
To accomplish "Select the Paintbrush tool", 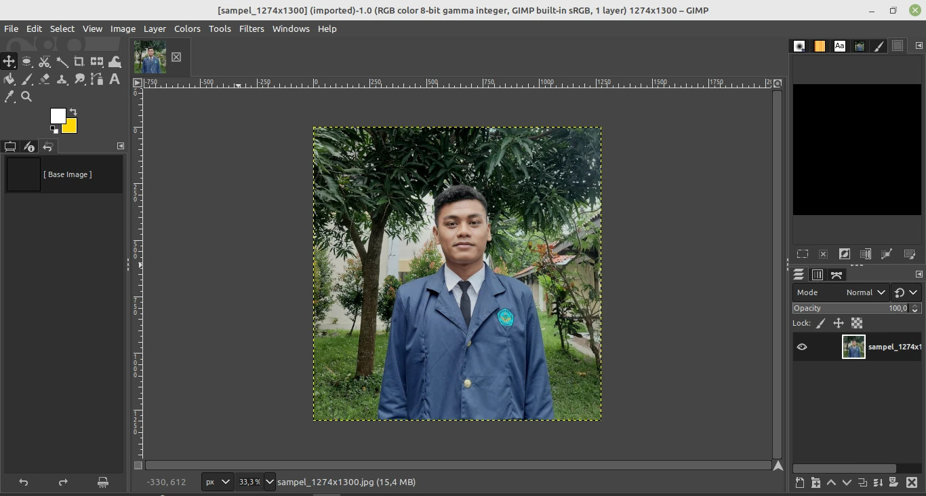I will 26,79.
